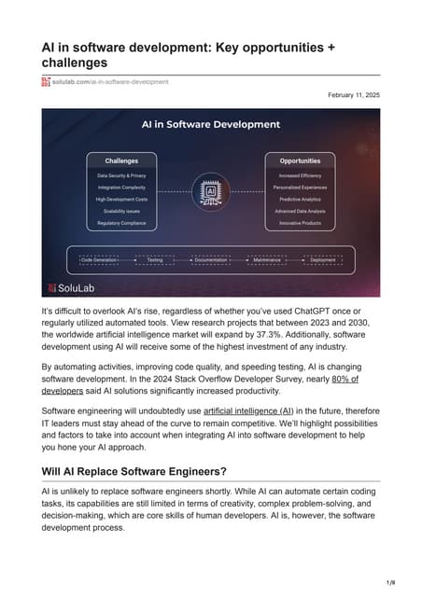Click the 'Challenges' box heading

pyautogui.click(x=121, y=161)
